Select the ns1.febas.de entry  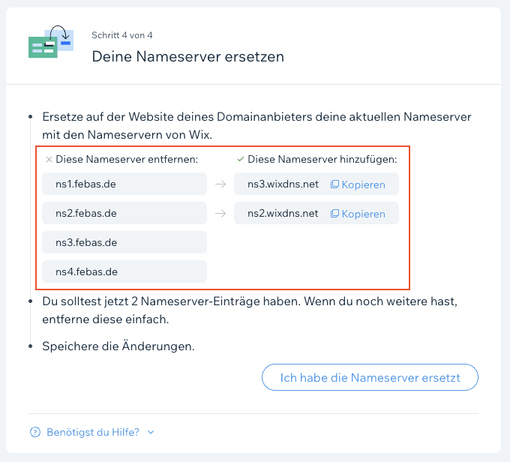(x=124, y=184)
